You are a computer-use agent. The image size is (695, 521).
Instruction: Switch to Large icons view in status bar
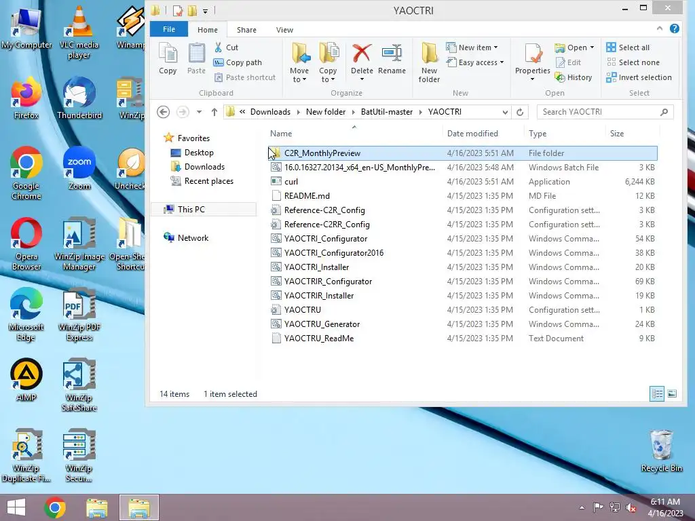[672, 393]
